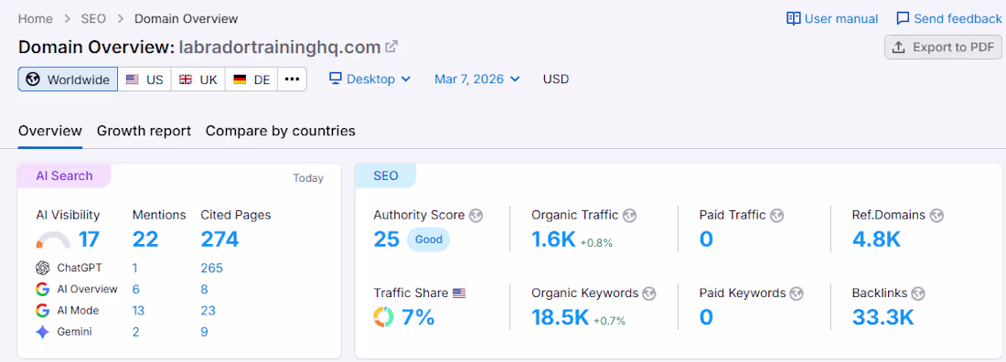Go to Home breadcrumb
The image size is (1006, 362).
(36, 18)
